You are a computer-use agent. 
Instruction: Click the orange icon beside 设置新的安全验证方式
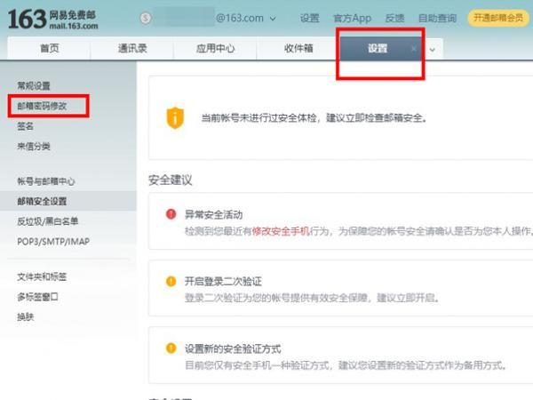click(171, 348)
